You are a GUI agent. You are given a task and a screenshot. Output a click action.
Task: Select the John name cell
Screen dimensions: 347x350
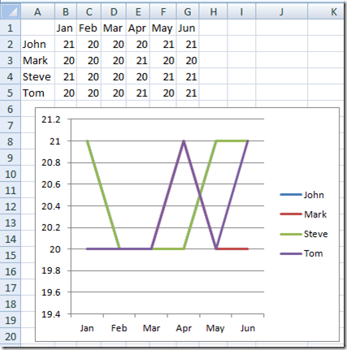pyautogui.click(x=37, y=44)
